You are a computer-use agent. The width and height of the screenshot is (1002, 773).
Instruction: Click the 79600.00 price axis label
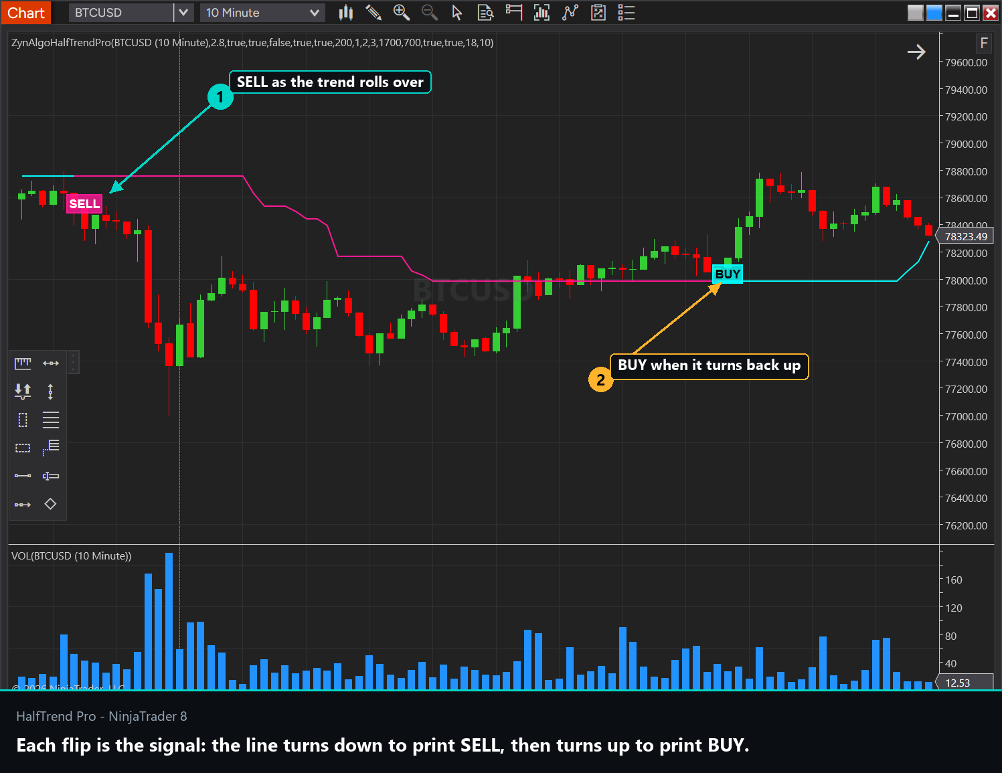(966, 62)
